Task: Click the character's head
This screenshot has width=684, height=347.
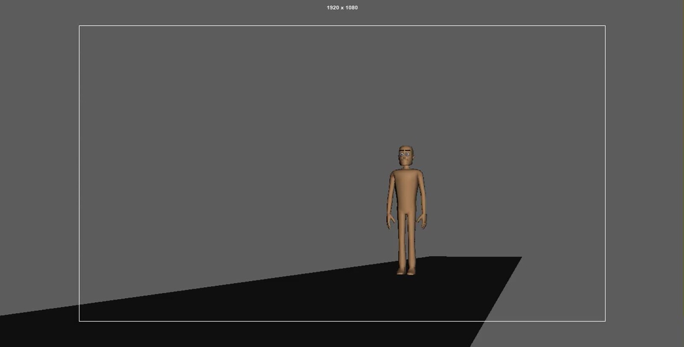Action: (407, 156)
